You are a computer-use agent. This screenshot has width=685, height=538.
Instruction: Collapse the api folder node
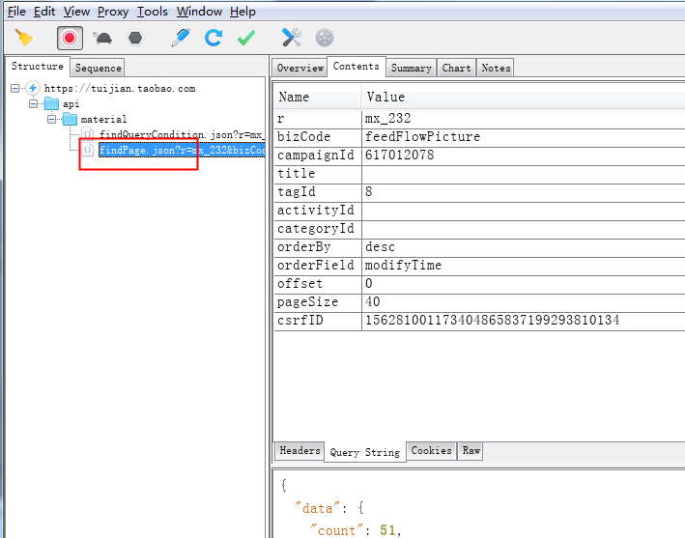pos(33,104)
